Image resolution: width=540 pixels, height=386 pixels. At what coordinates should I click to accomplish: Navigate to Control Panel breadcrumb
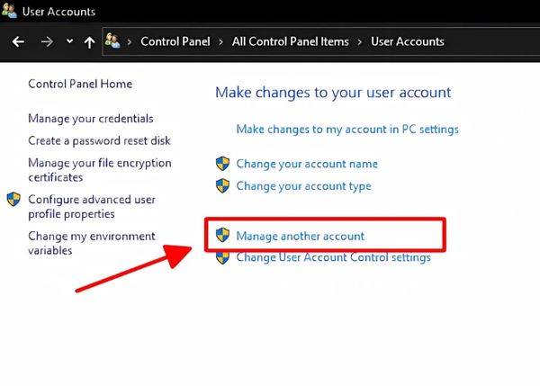(x=175, y=41)
